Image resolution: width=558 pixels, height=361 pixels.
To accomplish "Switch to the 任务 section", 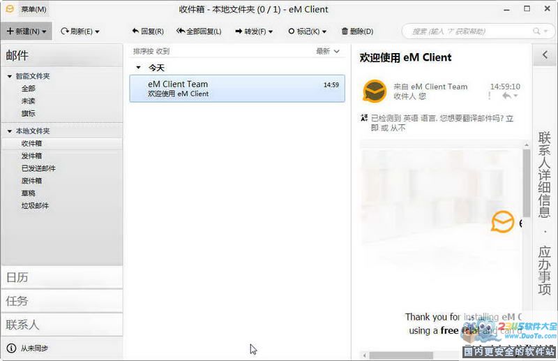I will click(62, 301).
